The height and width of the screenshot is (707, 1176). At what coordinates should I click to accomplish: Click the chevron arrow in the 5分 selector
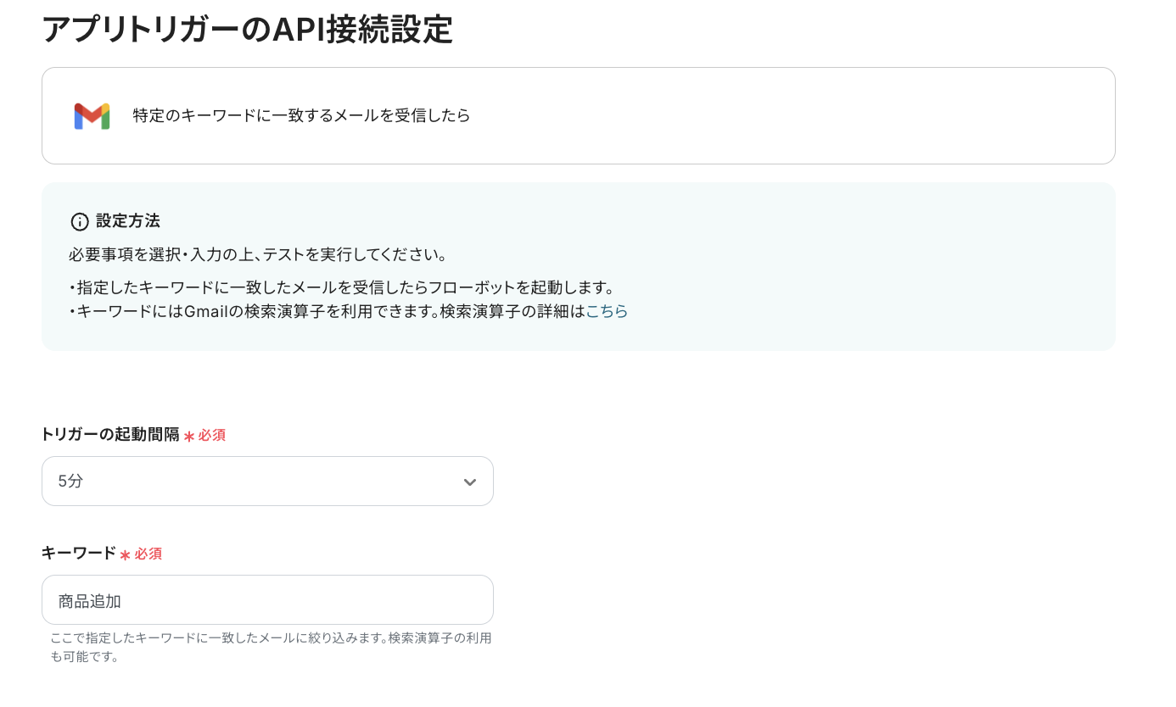pos(469,482)
